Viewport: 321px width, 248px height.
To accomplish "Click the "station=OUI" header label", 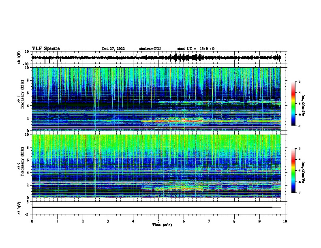I will [150, 49].
